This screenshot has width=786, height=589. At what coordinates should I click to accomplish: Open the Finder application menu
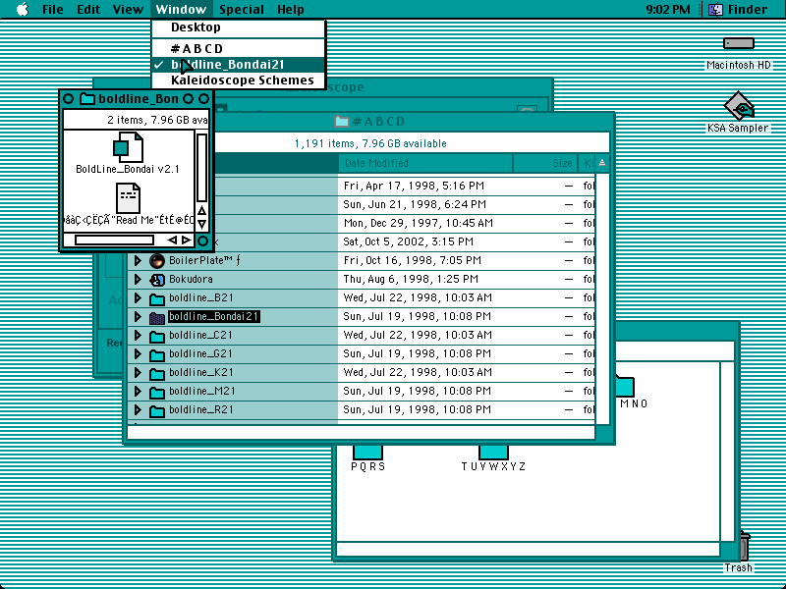[x=741, y=9]
